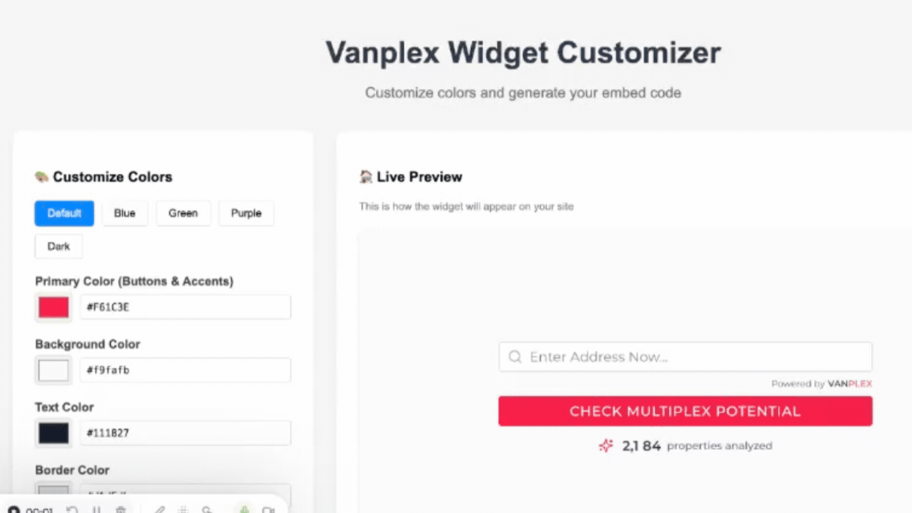Viewport: 912px width, 513px height.
Task: Click the house icon beside Live Preview
Action: (365, 176)
